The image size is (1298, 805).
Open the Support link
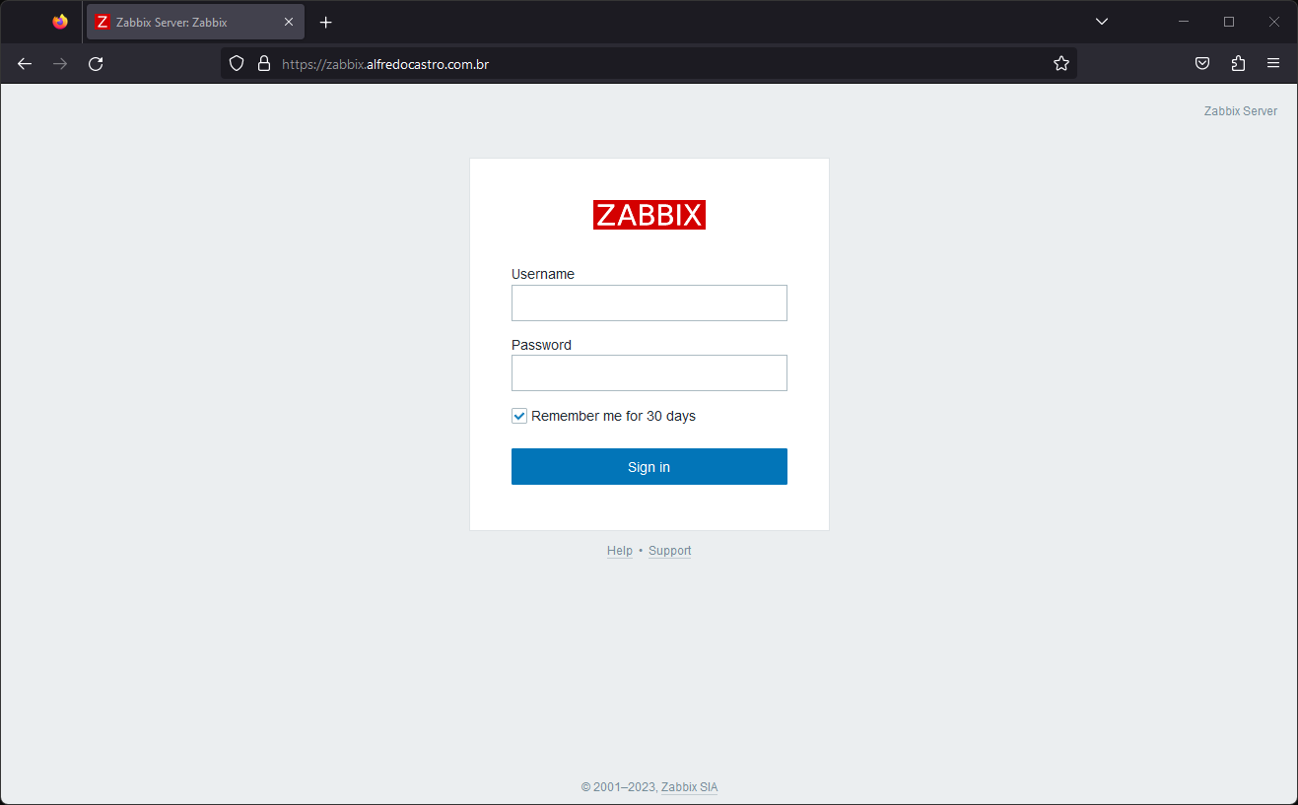670,551
